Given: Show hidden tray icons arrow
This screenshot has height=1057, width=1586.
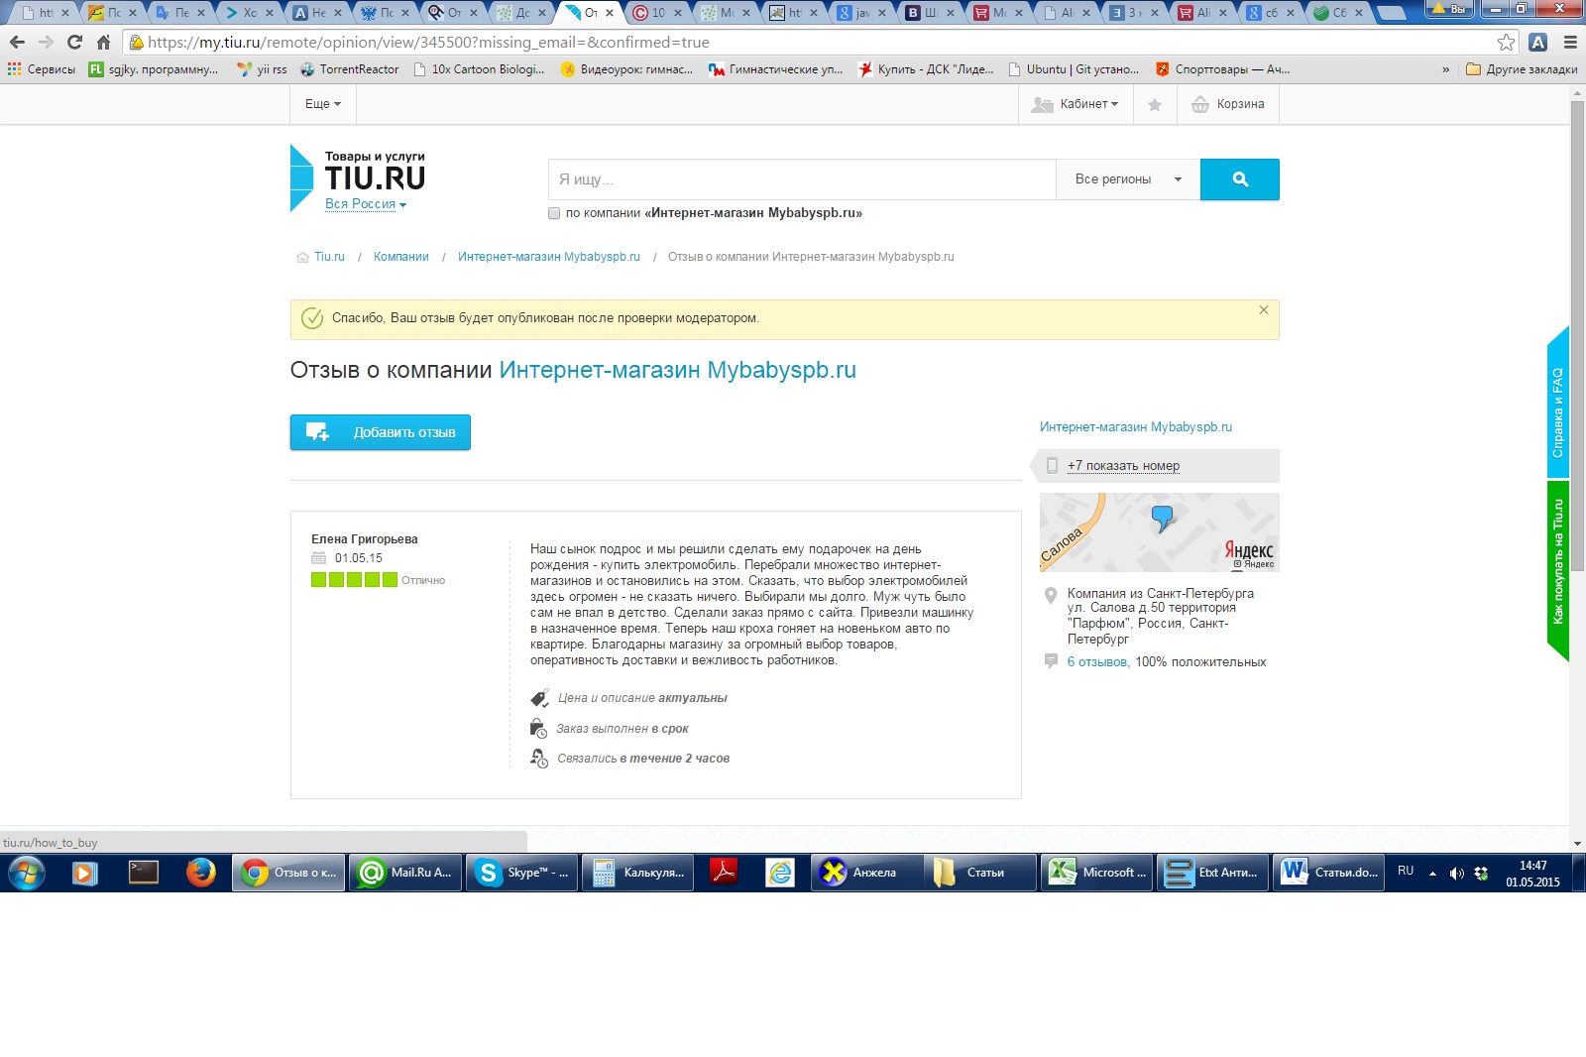Looking at the screenshot, I should point(1432,874).
